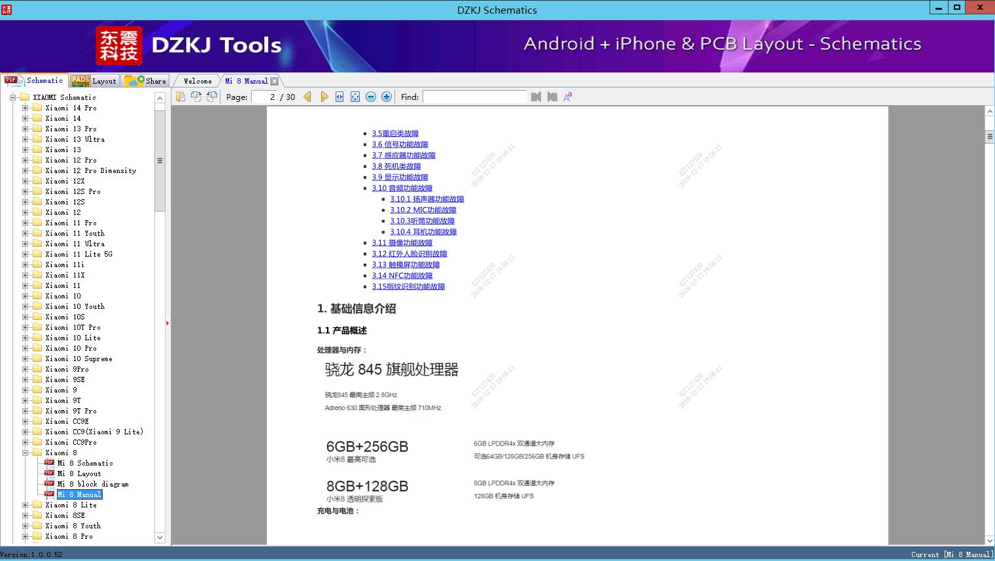
Task: Expand the Xiaomi 11 Lite 5G folder
Action: [x=25, y=254]
